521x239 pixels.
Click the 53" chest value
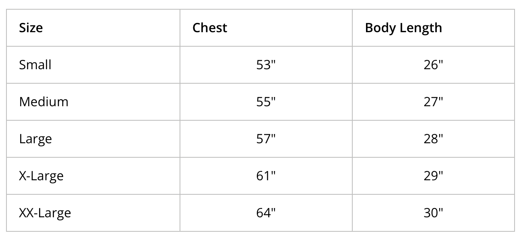[266, 65]
